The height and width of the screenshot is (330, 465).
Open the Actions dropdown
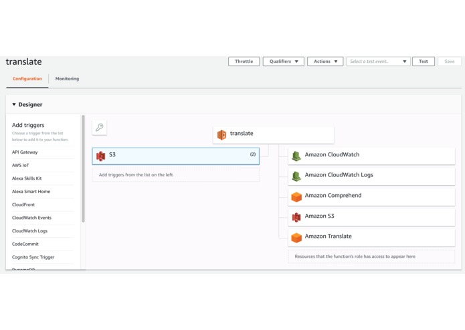325,61
